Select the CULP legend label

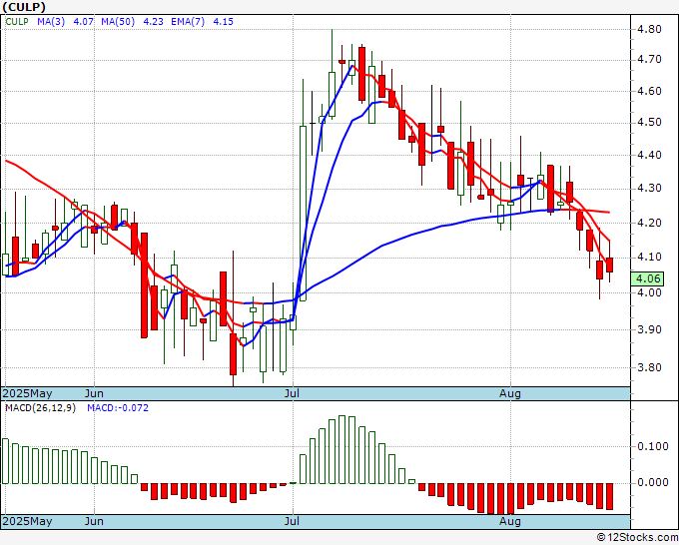pos(17,21)
